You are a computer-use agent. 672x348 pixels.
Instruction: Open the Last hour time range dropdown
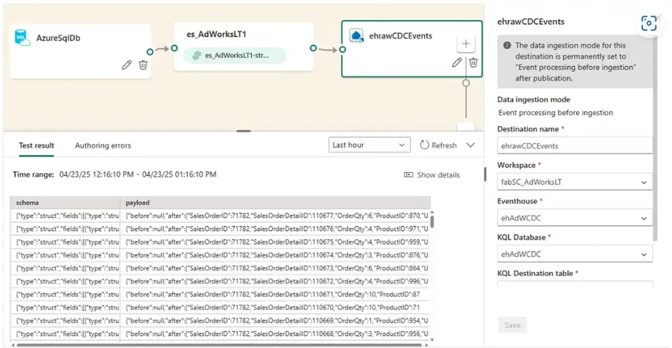tap(369, 145)
